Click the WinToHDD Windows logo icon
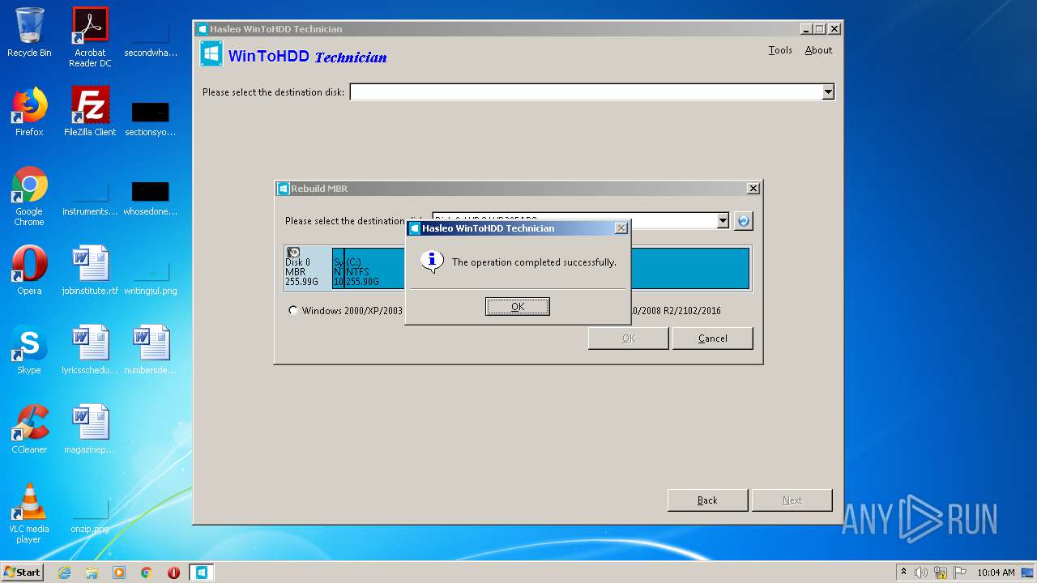This screenshot has height=583, width=1037. 211,54
